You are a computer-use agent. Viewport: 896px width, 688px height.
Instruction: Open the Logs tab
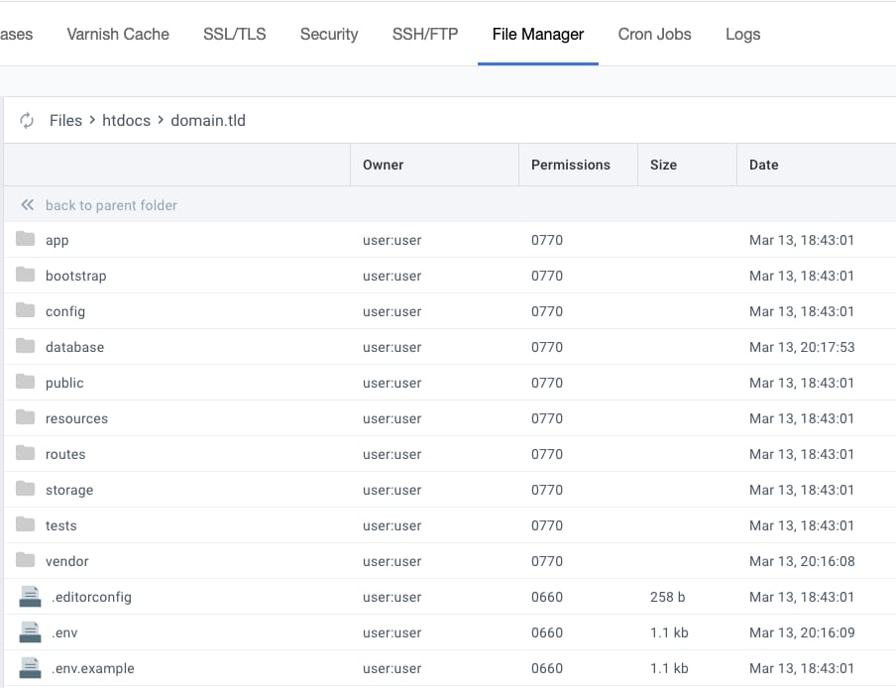coord(742,34)
